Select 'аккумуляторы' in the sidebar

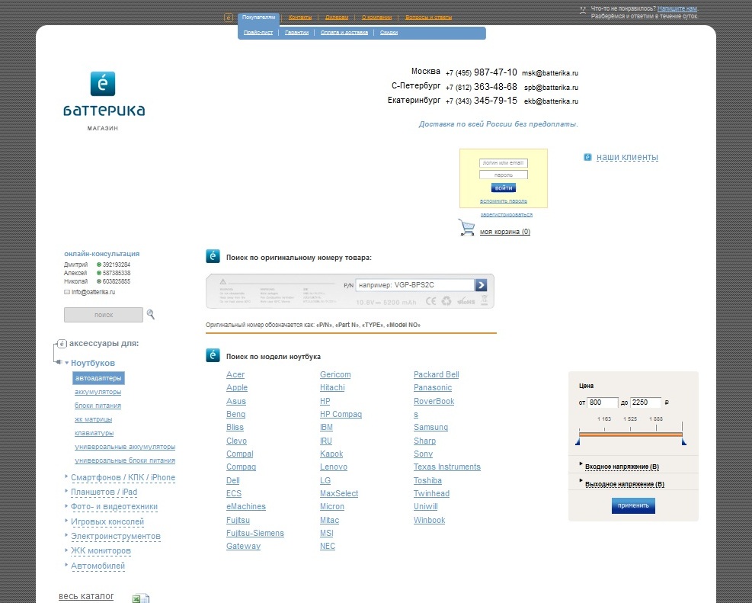(98, 392)
